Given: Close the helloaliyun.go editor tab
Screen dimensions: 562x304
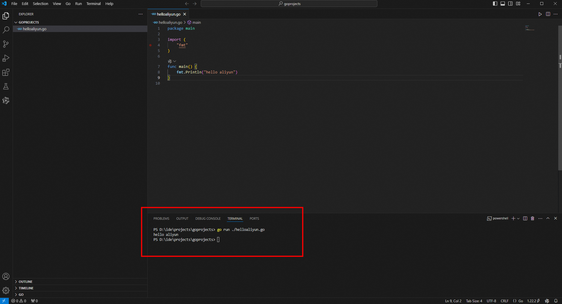Looking at the screenshot, I should (185, 14).
